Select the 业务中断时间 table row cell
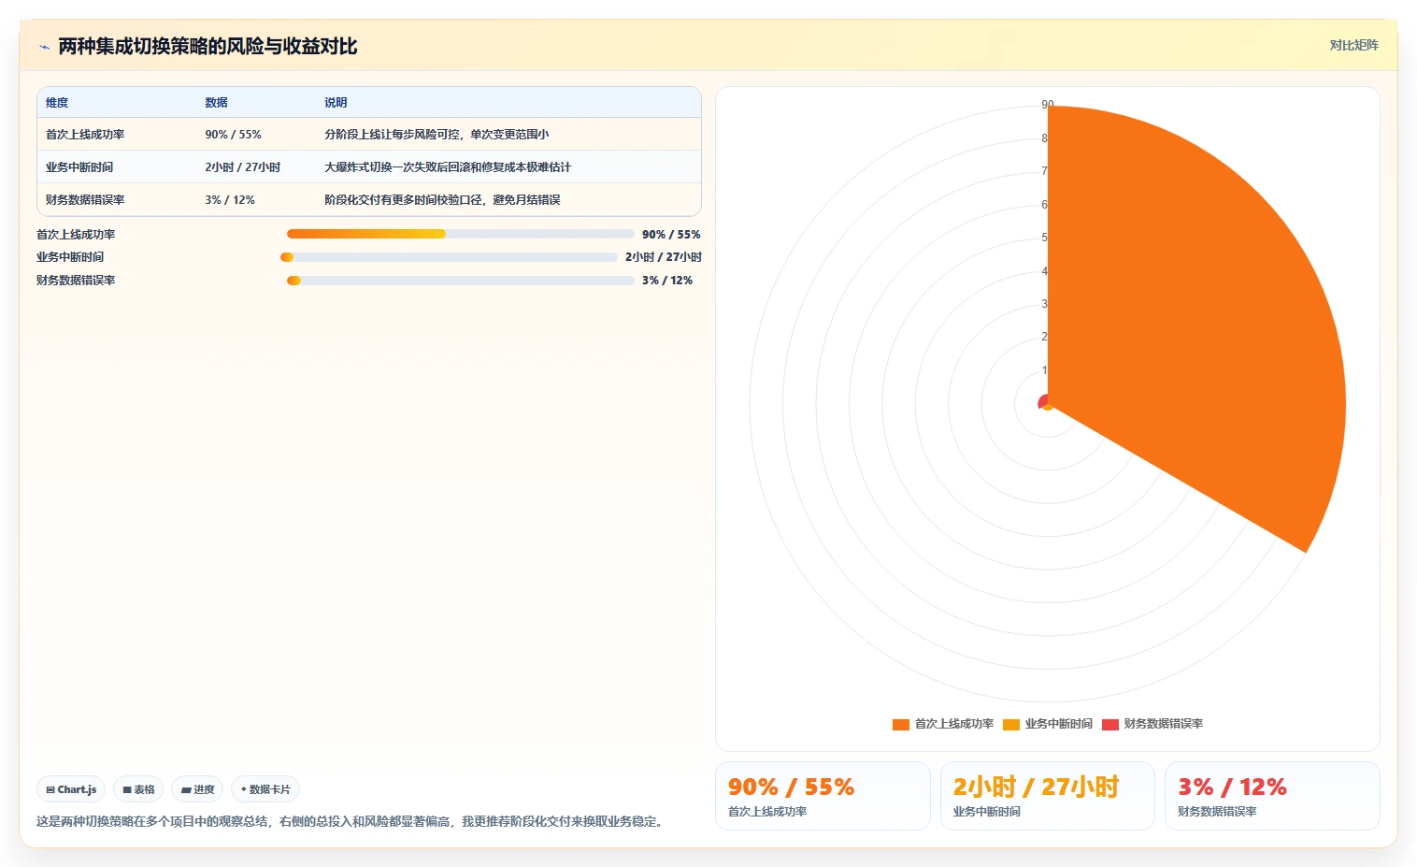Viewport: 1417px width, 867px height. coord(79,167)
